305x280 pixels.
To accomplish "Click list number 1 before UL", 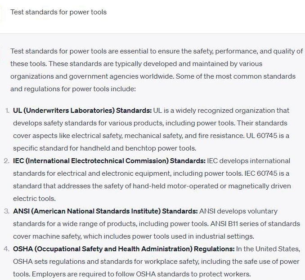I will point(8,111).
